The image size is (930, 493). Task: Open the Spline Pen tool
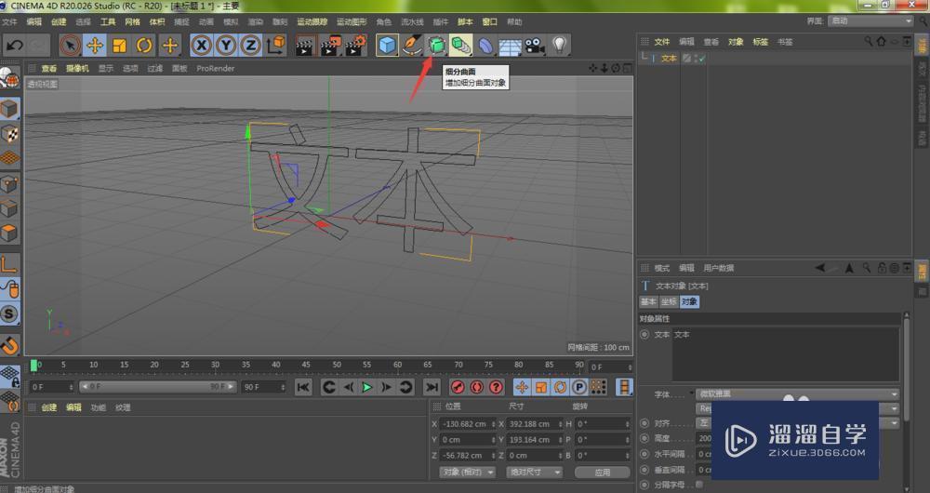tap(412, 45)
